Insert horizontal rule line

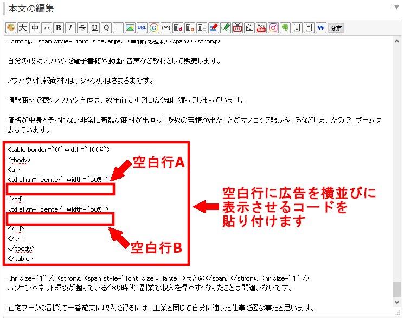[118, 28]
